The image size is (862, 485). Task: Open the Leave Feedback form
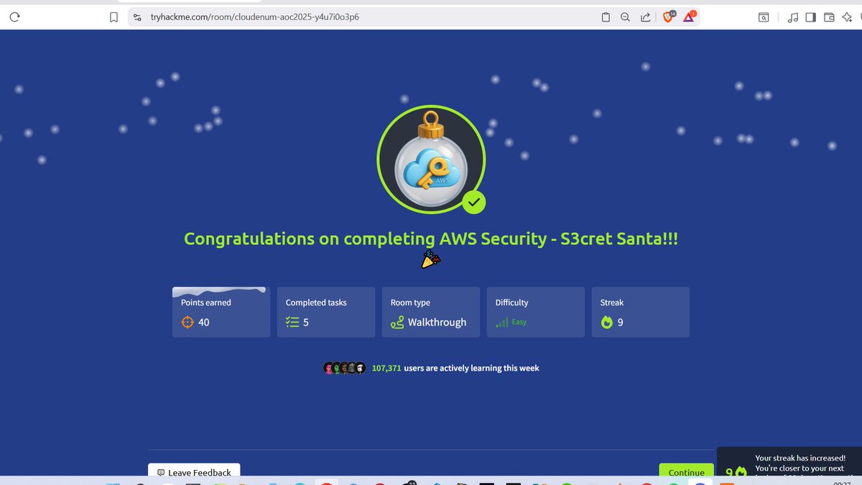[x=194, y=472]
